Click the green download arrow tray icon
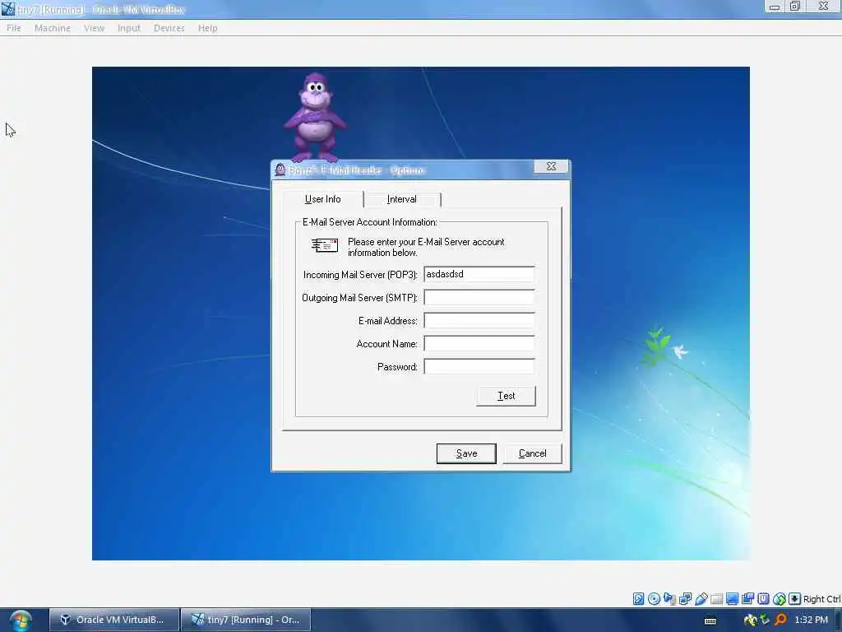The width and height of the screenshot is (842, 632). 766,620
